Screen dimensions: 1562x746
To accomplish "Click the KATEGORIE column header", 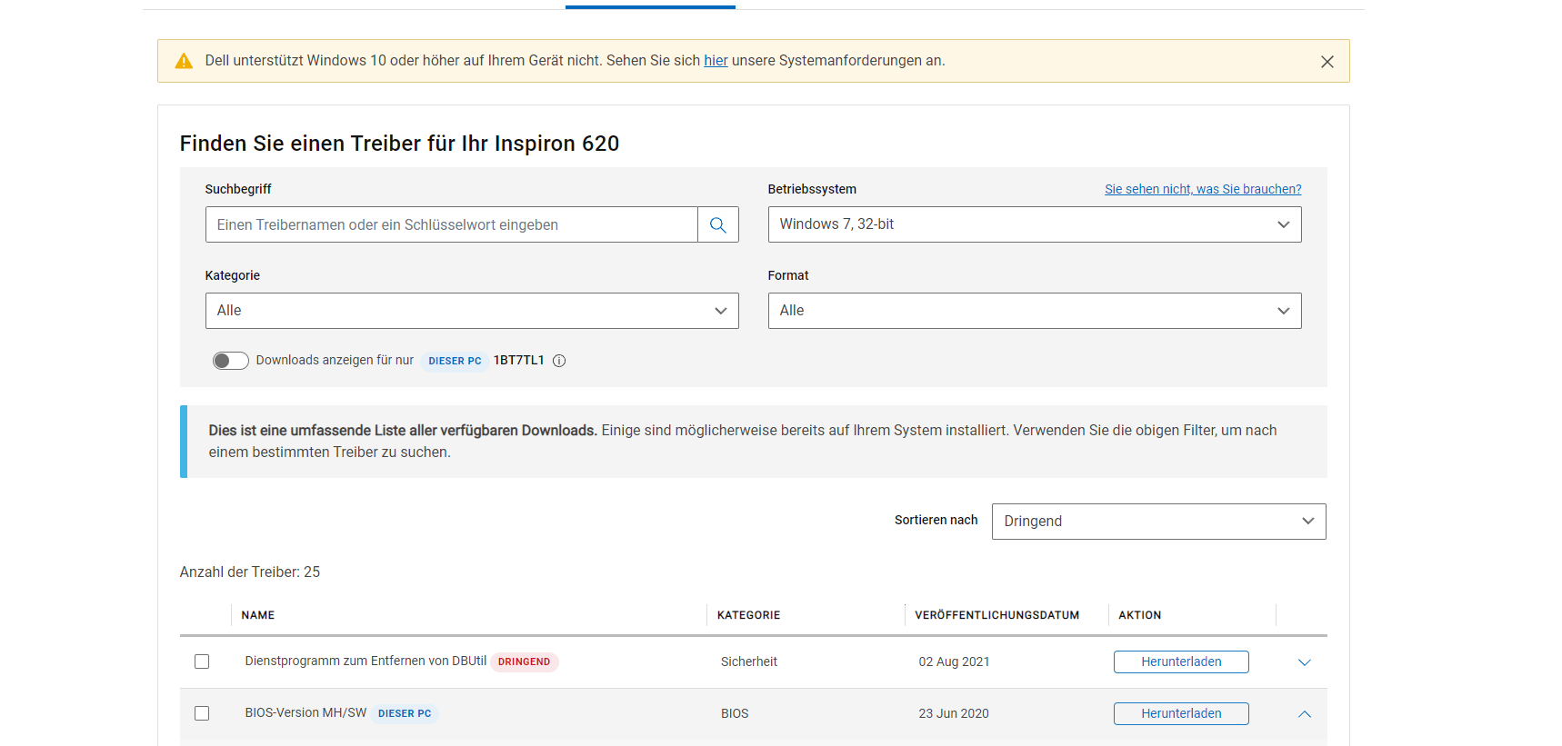I will point(748,615).
